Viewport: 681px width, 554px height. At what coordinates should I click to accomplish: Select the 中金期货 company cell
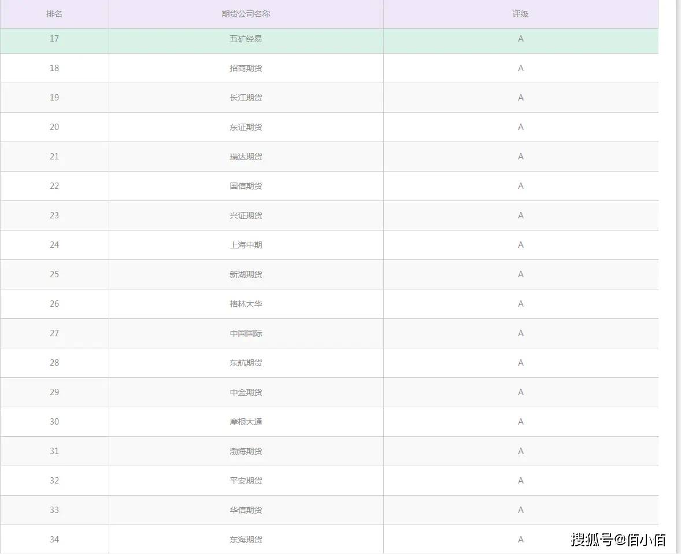246,392
